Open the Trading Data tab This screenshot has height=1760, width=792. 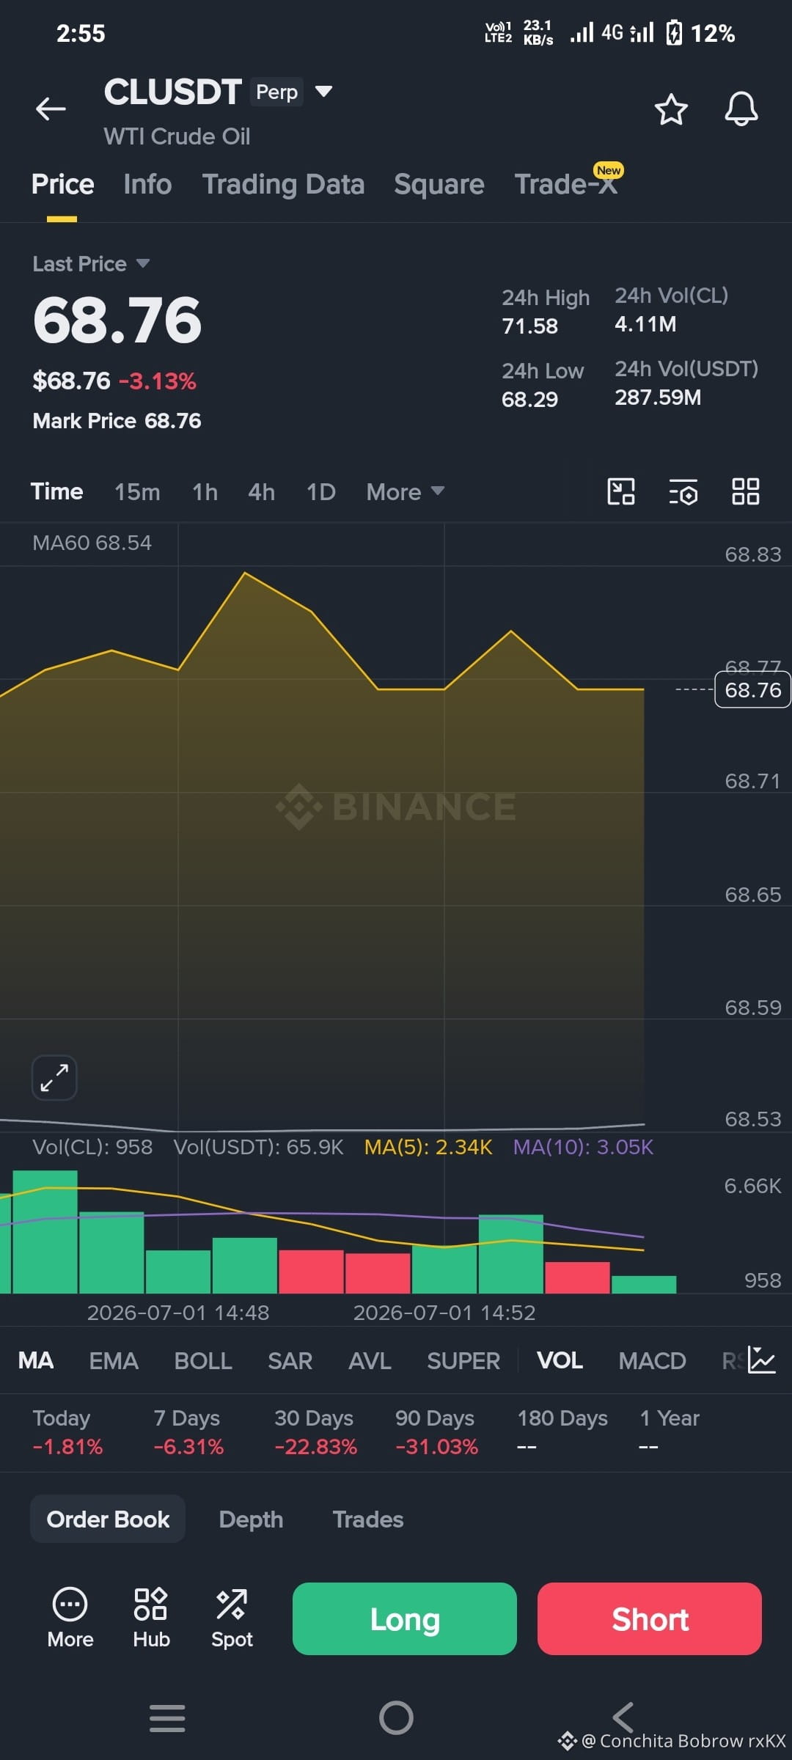coord(283,185)
